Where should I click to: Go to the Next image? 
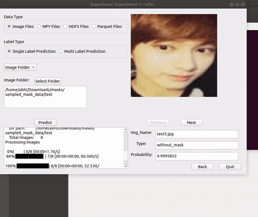(x=191, y=123)
